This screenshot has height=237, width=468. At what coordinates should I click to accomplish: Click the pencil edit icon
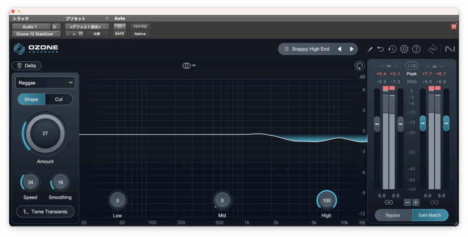(370, 49)
